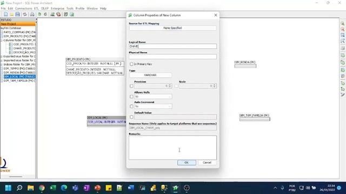Check the In Primary Key checkbox

point(131,64)
